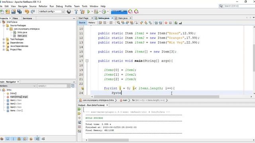
Task: Collapse the main method fold marker
Action: 87,61
